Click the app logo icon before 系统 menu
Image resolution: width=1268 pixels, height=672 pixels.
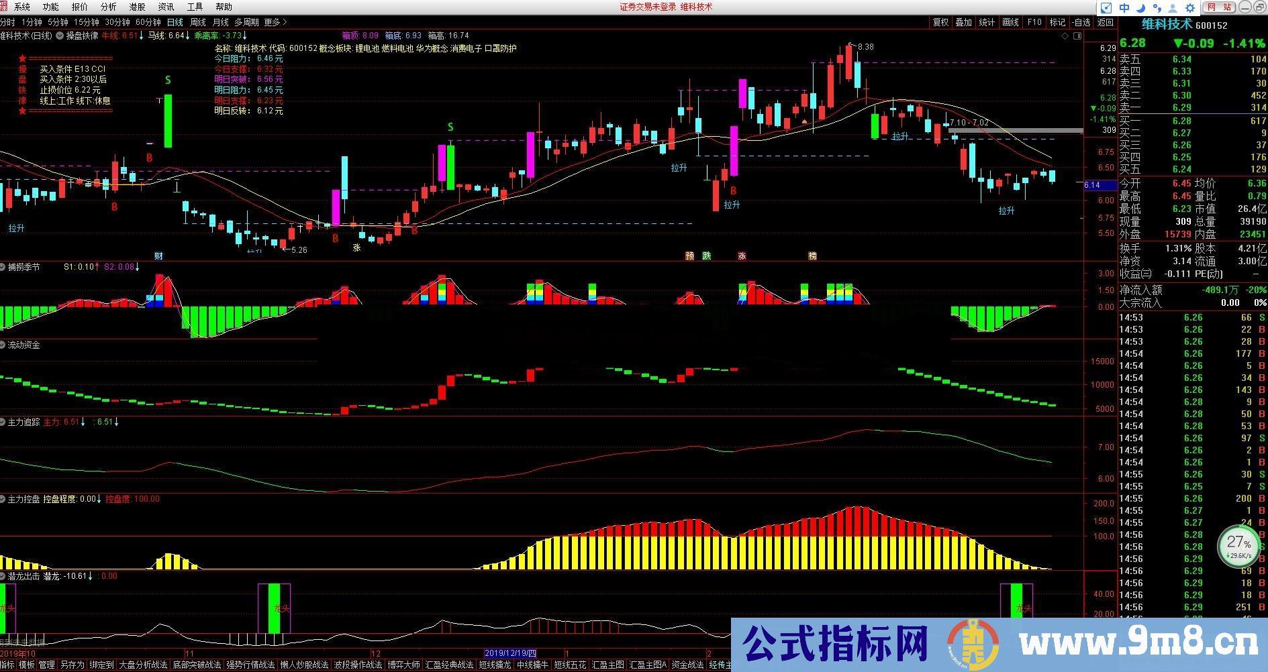3,7
